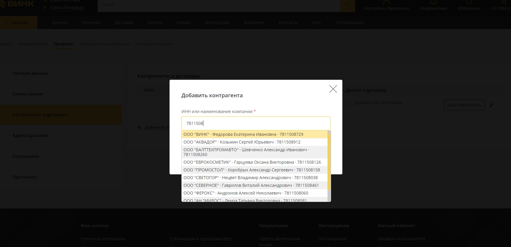Image resolution: width=511 pixels, height=247 pixels.
Task: Open the Поставщикам top menu item
Action: coord(349,23)
